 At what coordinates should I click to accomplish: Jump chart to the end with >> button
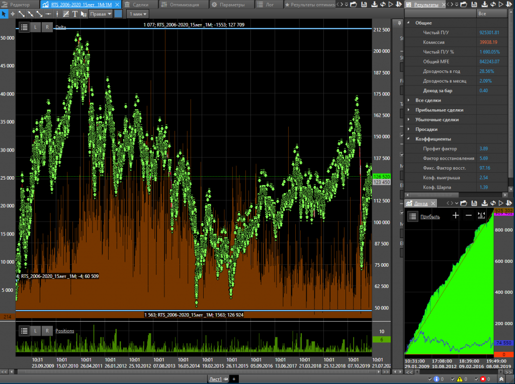click(x=387, y=372)
